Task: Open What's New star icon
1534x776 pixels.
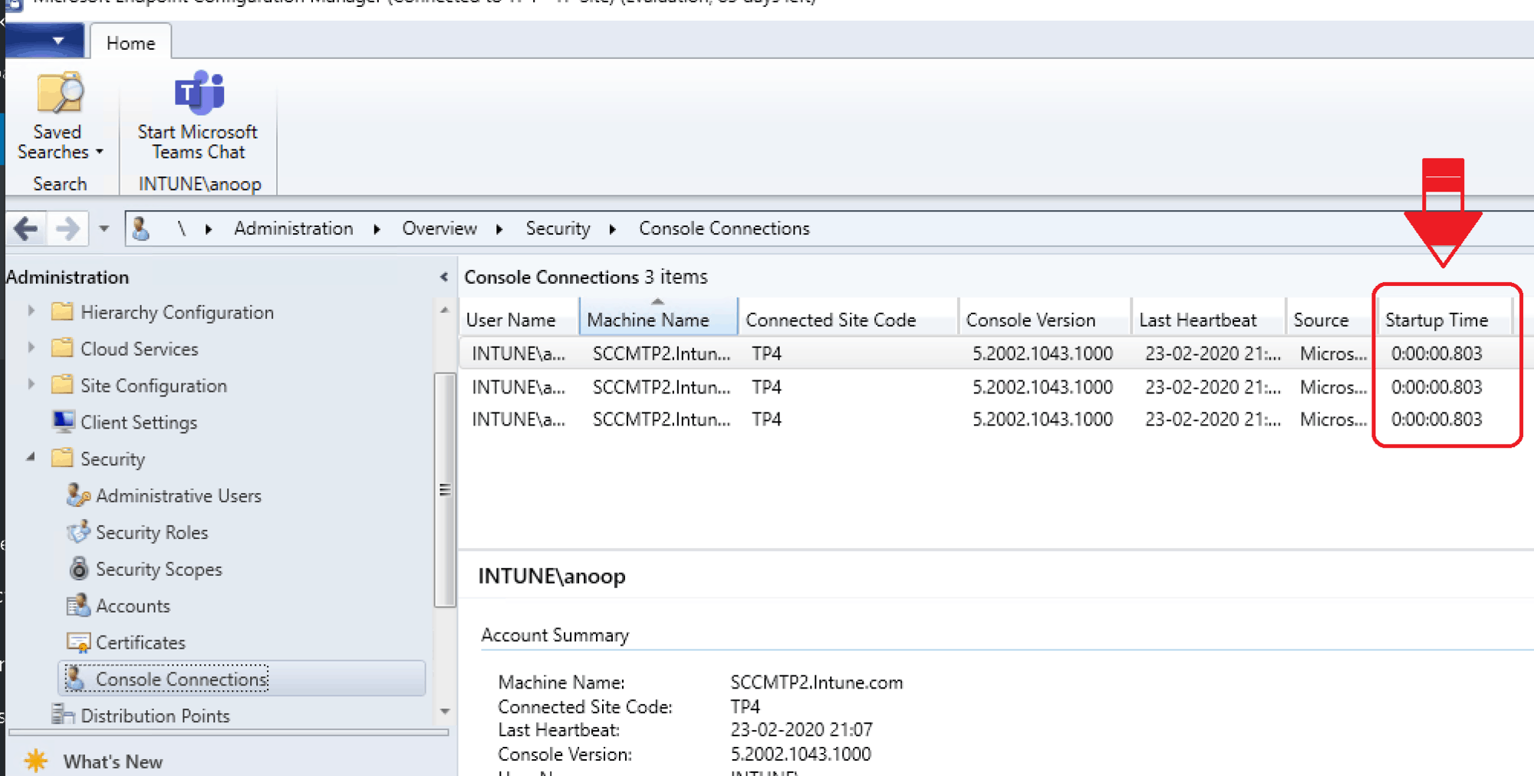Action: point(36,761)
